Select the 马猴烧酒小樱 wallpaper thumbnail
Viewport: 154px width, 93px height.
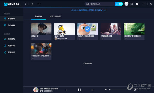(111, 29)
